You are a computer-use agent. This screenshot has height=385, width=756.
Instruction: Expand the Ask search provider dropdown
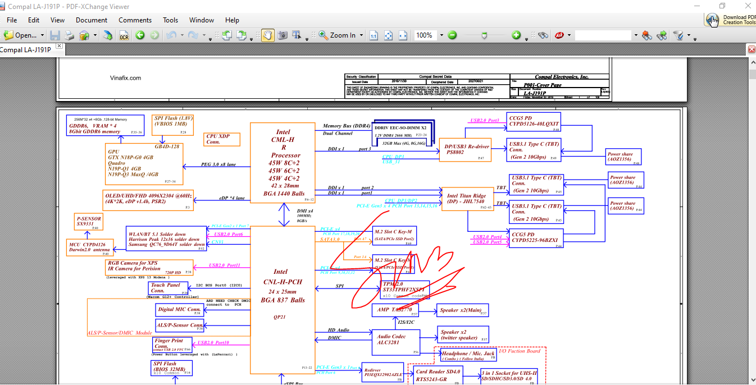[x=570, y=35]
